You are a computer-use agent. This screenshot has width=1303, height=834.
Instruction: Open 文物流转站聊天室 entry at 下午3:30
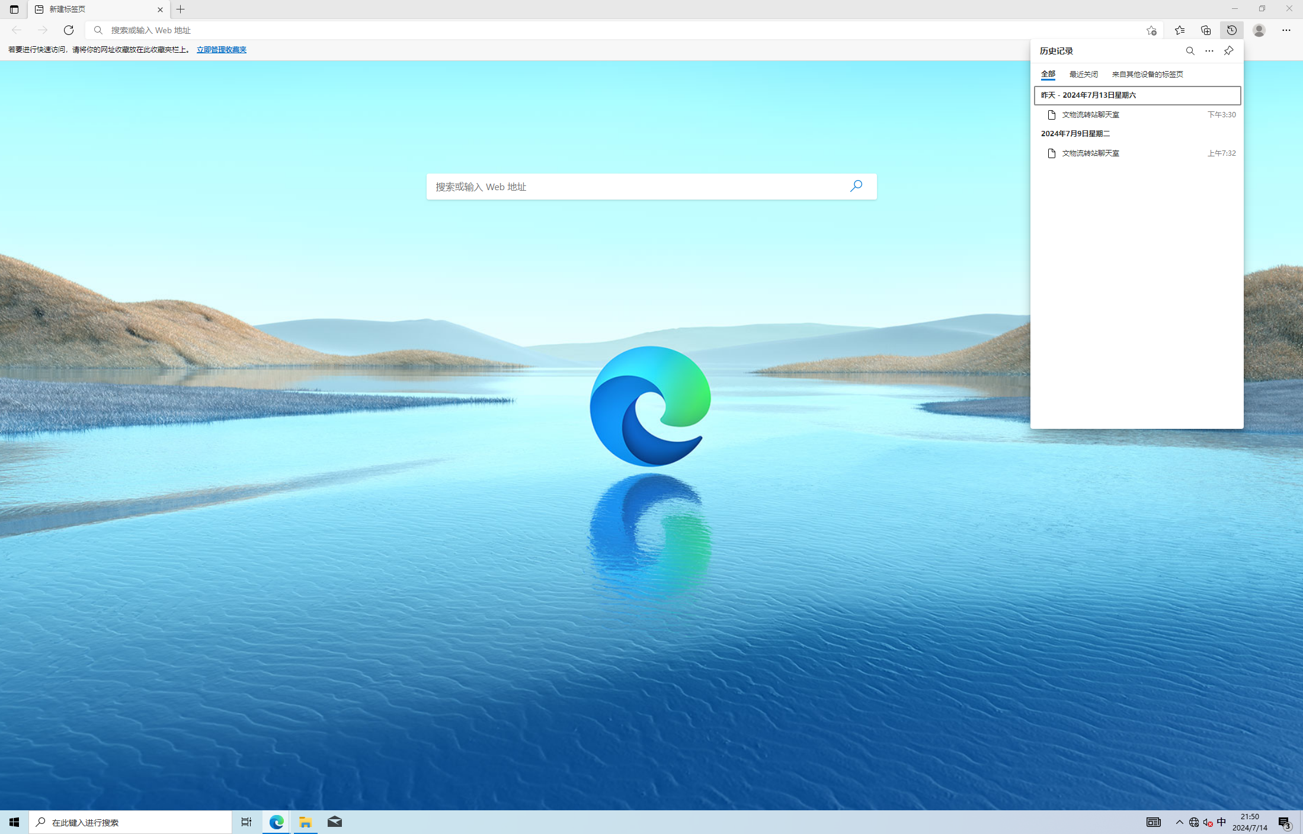[1137, 115]
